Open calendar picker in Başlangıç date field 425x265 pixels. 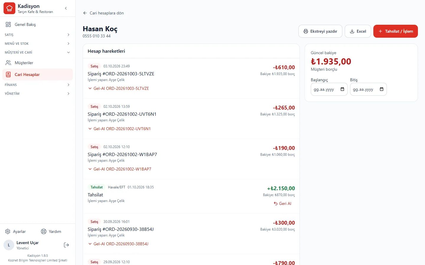point(342,89)
